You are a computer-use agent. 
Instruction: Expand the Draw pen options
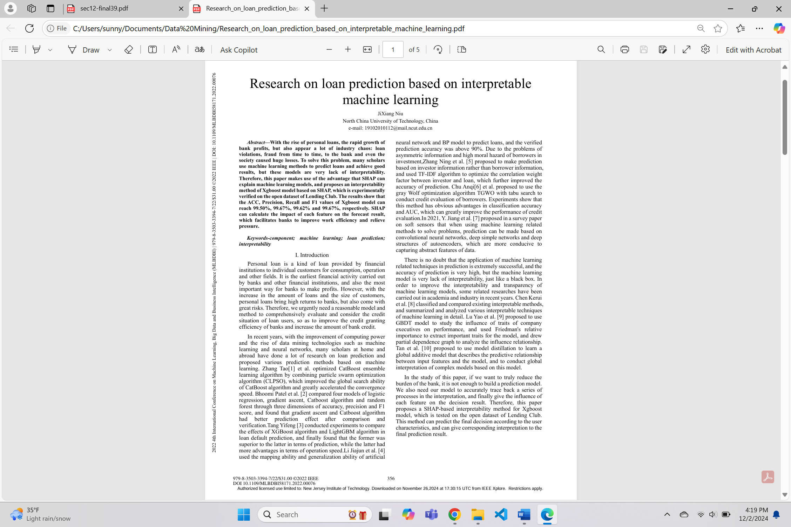pos(110,49)
